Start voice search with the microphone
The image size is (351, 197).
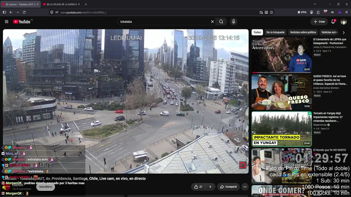tap(234, 22)
